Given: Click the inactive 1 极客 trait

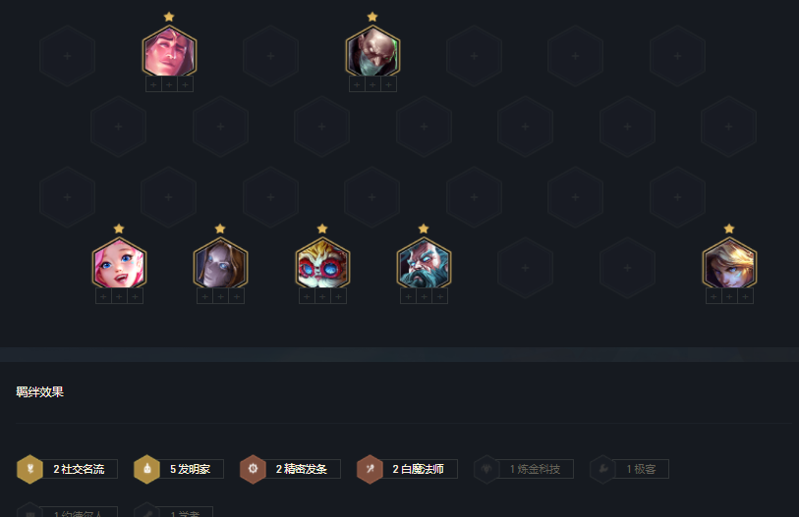Looking at the screenshot, I should [629, 469].
